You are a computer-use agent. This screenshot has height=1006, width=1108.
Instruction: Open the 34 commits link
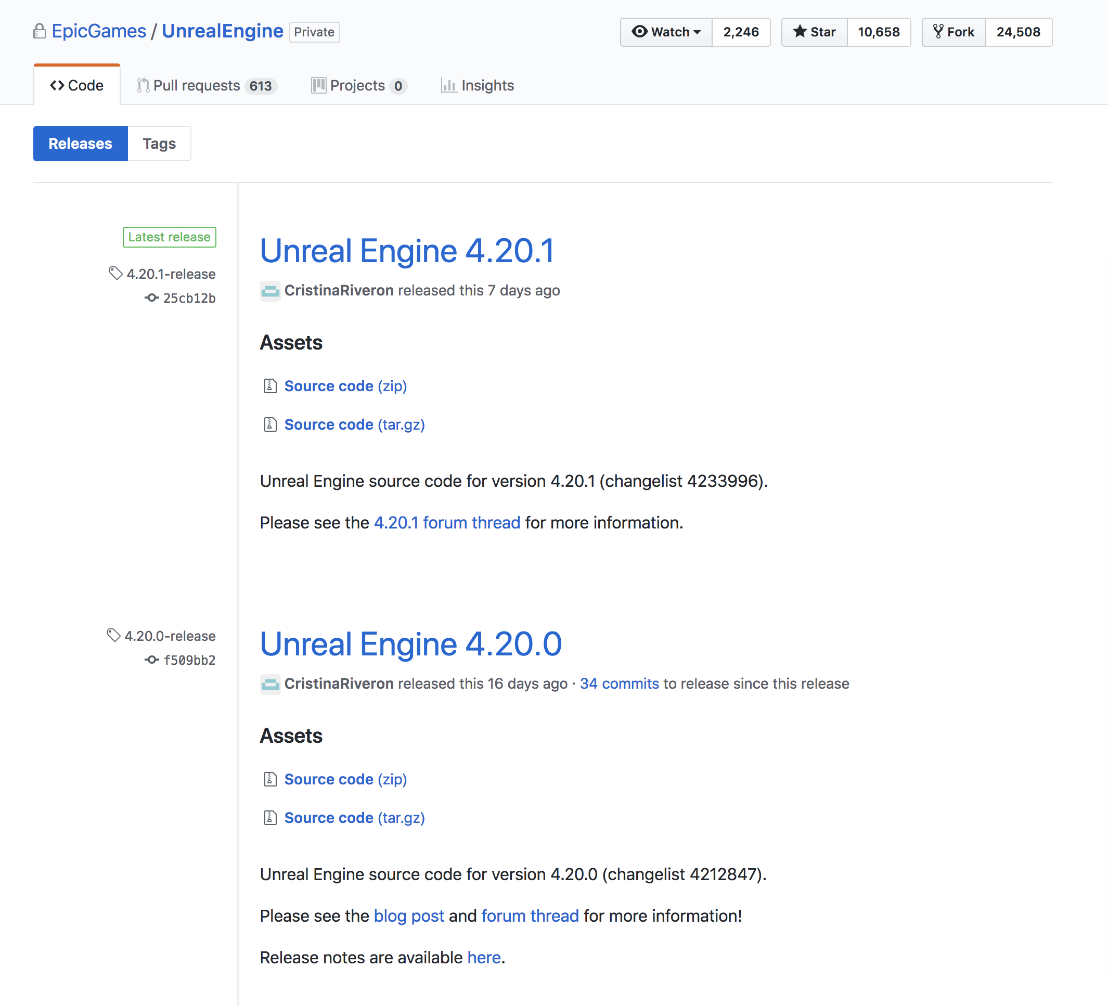point(620,684)
